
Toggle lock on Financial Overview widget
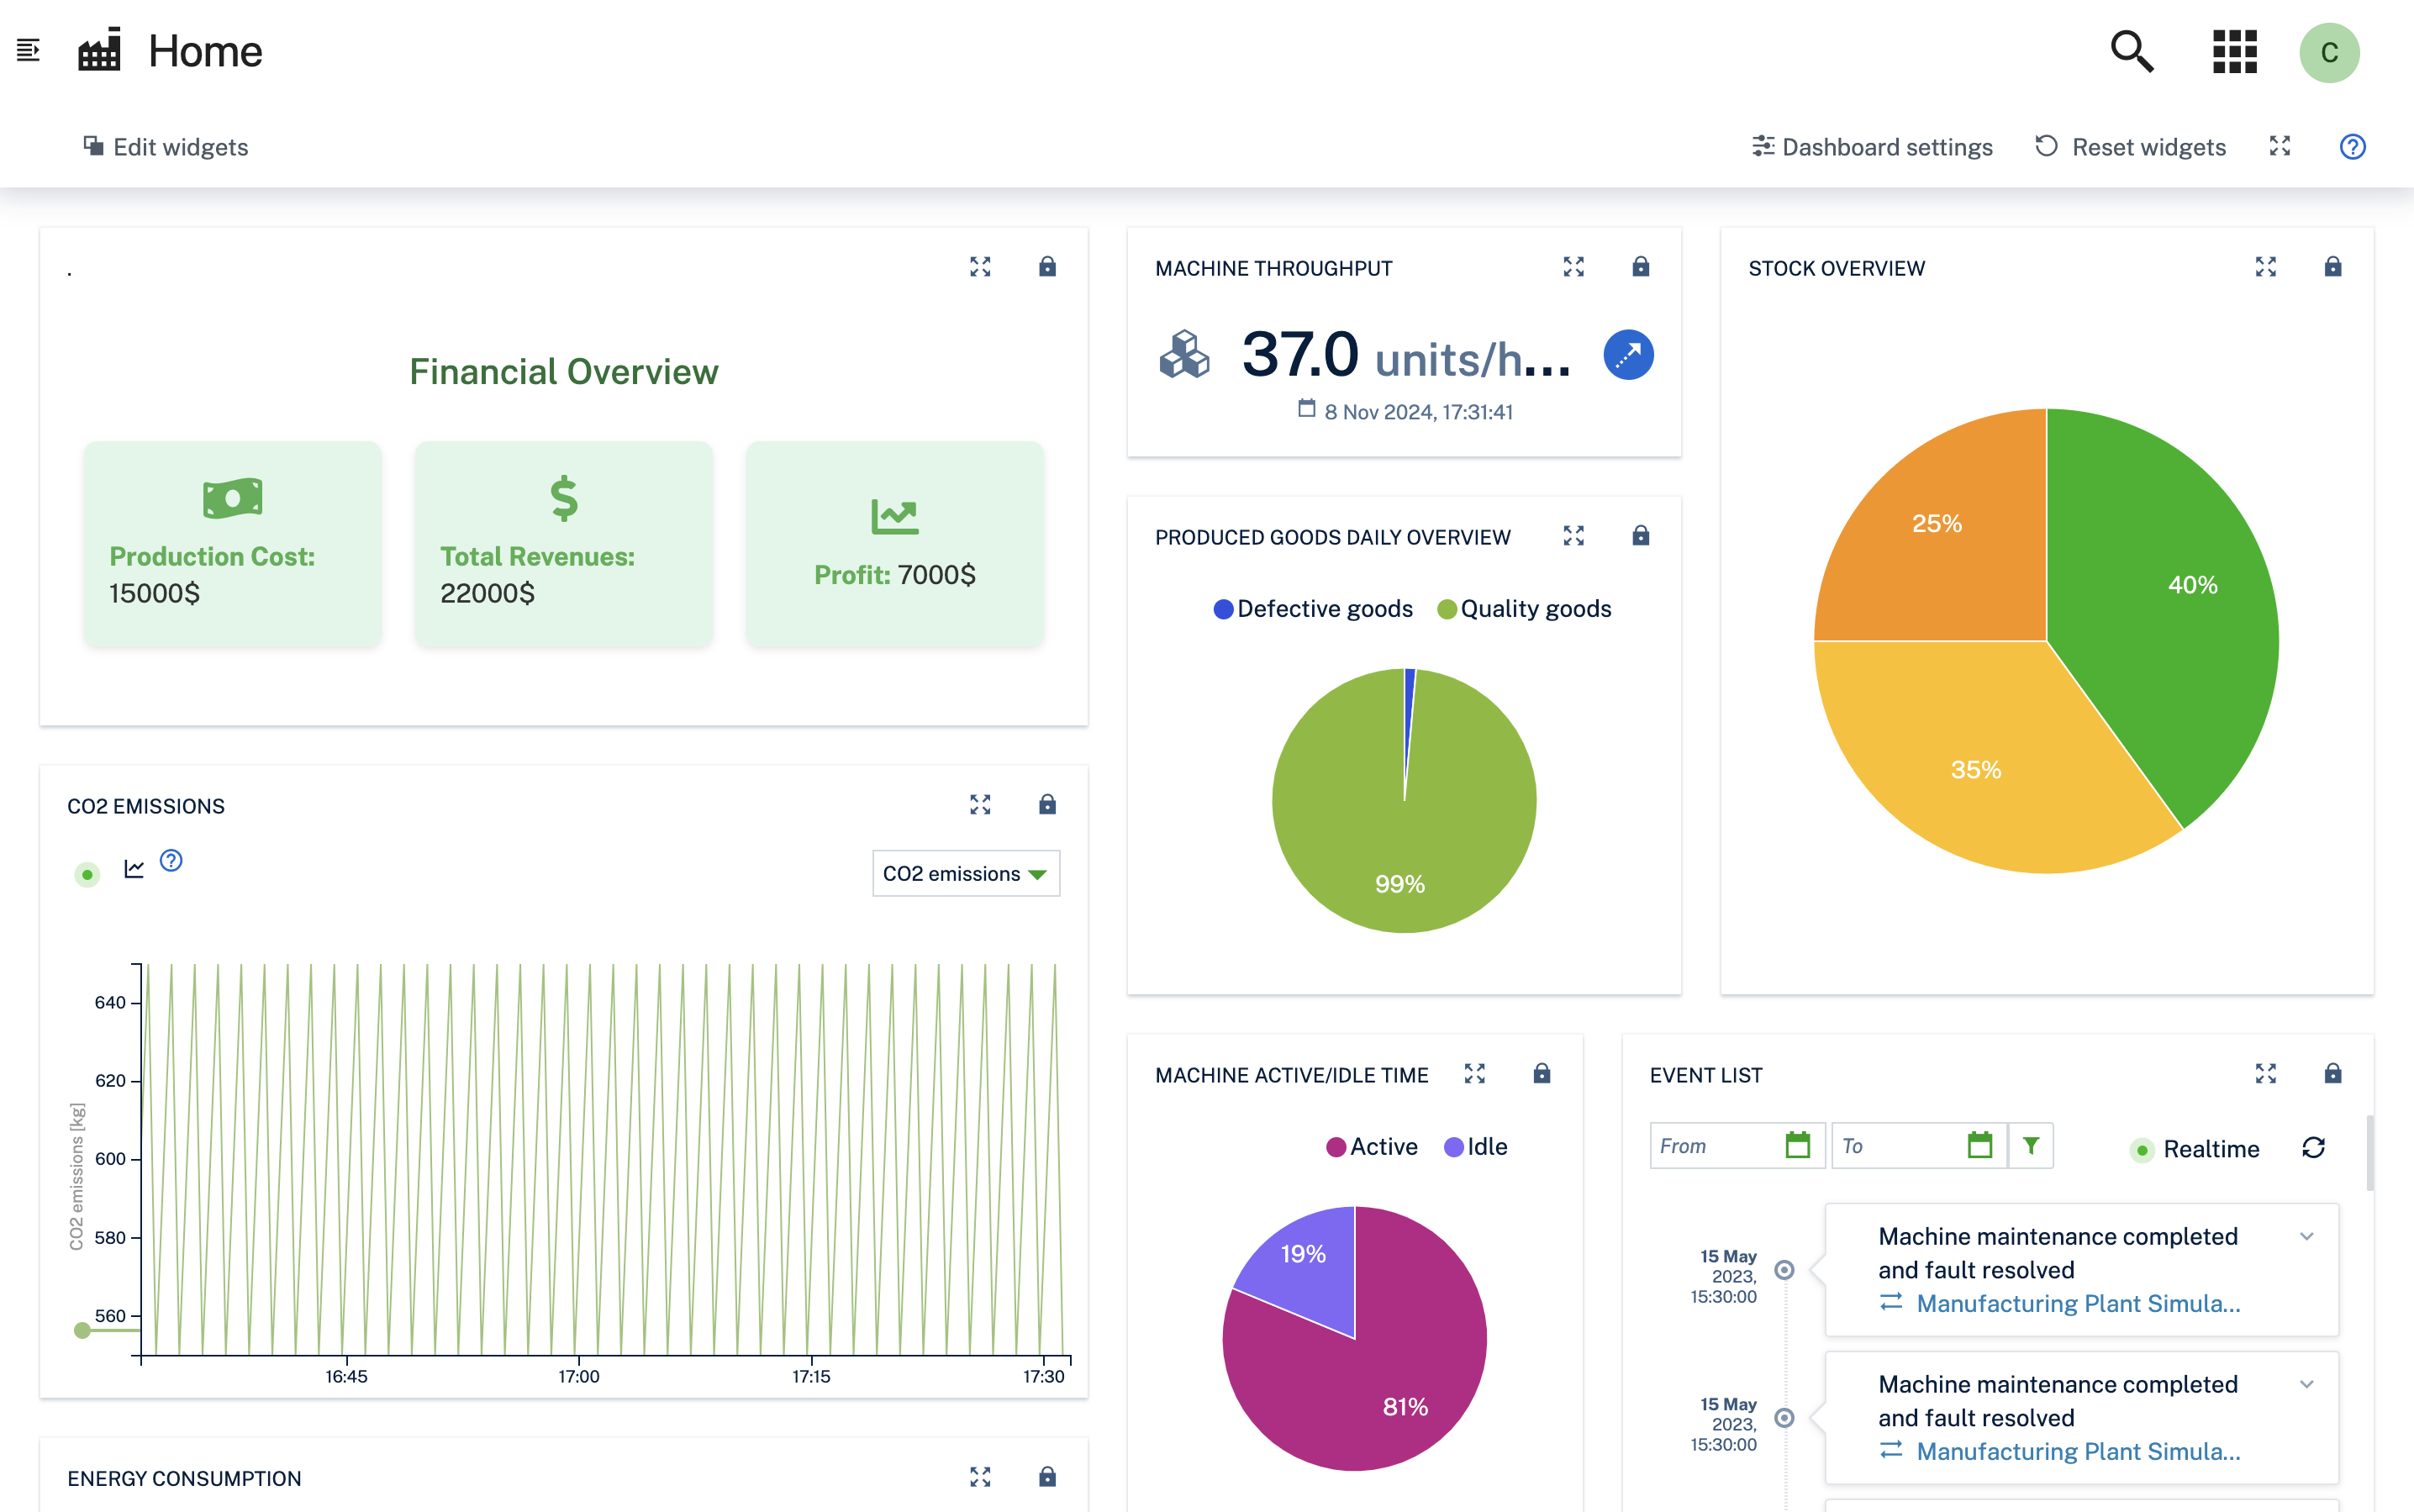click(1047, 266)
